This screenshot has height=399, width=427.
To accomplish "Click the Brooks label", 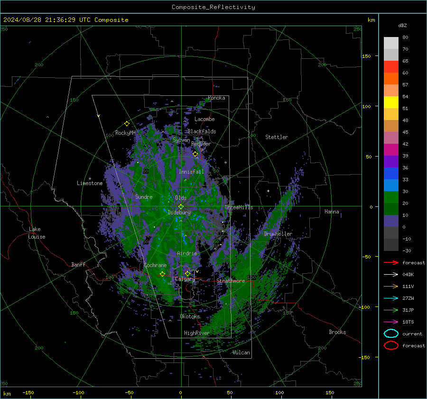I will (x=337, y=332).
